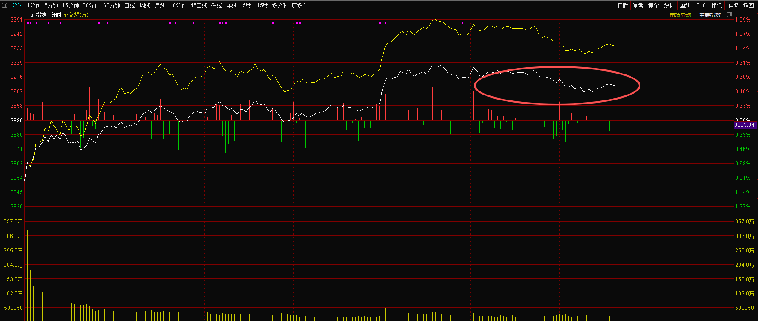Switch to the 日线 daily chart tab
The width and height of the screenshot is (758, 321).
[129, 5]
